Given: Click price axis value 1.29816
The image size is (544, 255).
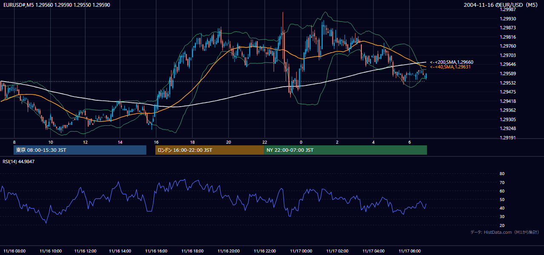Looking at the screenshot, I should tap(508, 37).
